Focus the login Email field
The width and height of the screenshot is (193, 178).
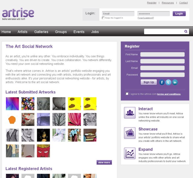118,14
